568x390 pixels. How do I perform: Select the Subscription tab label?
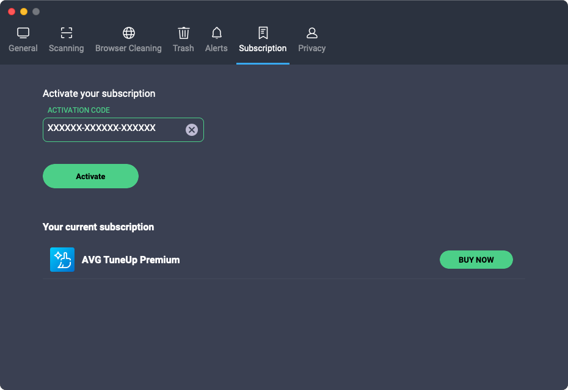click(x=263, y=48)
